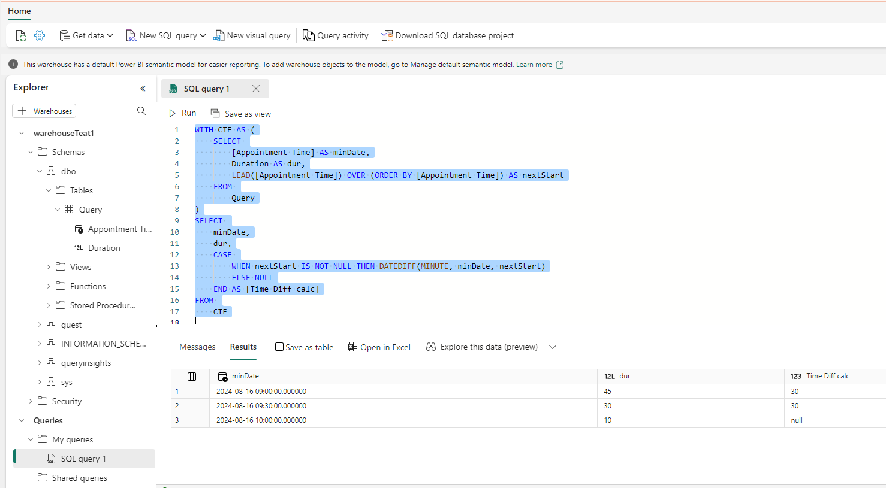Open the queryinsights schema
The width and height of the screenshot is (886, 488).
pyautogui.click(x=86, y=363)
